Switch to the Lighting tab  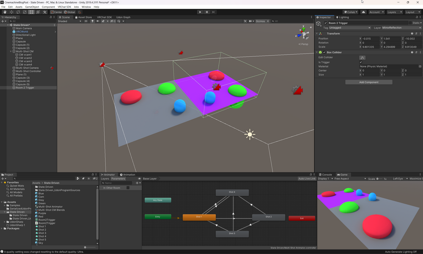[x=342, y=17]
